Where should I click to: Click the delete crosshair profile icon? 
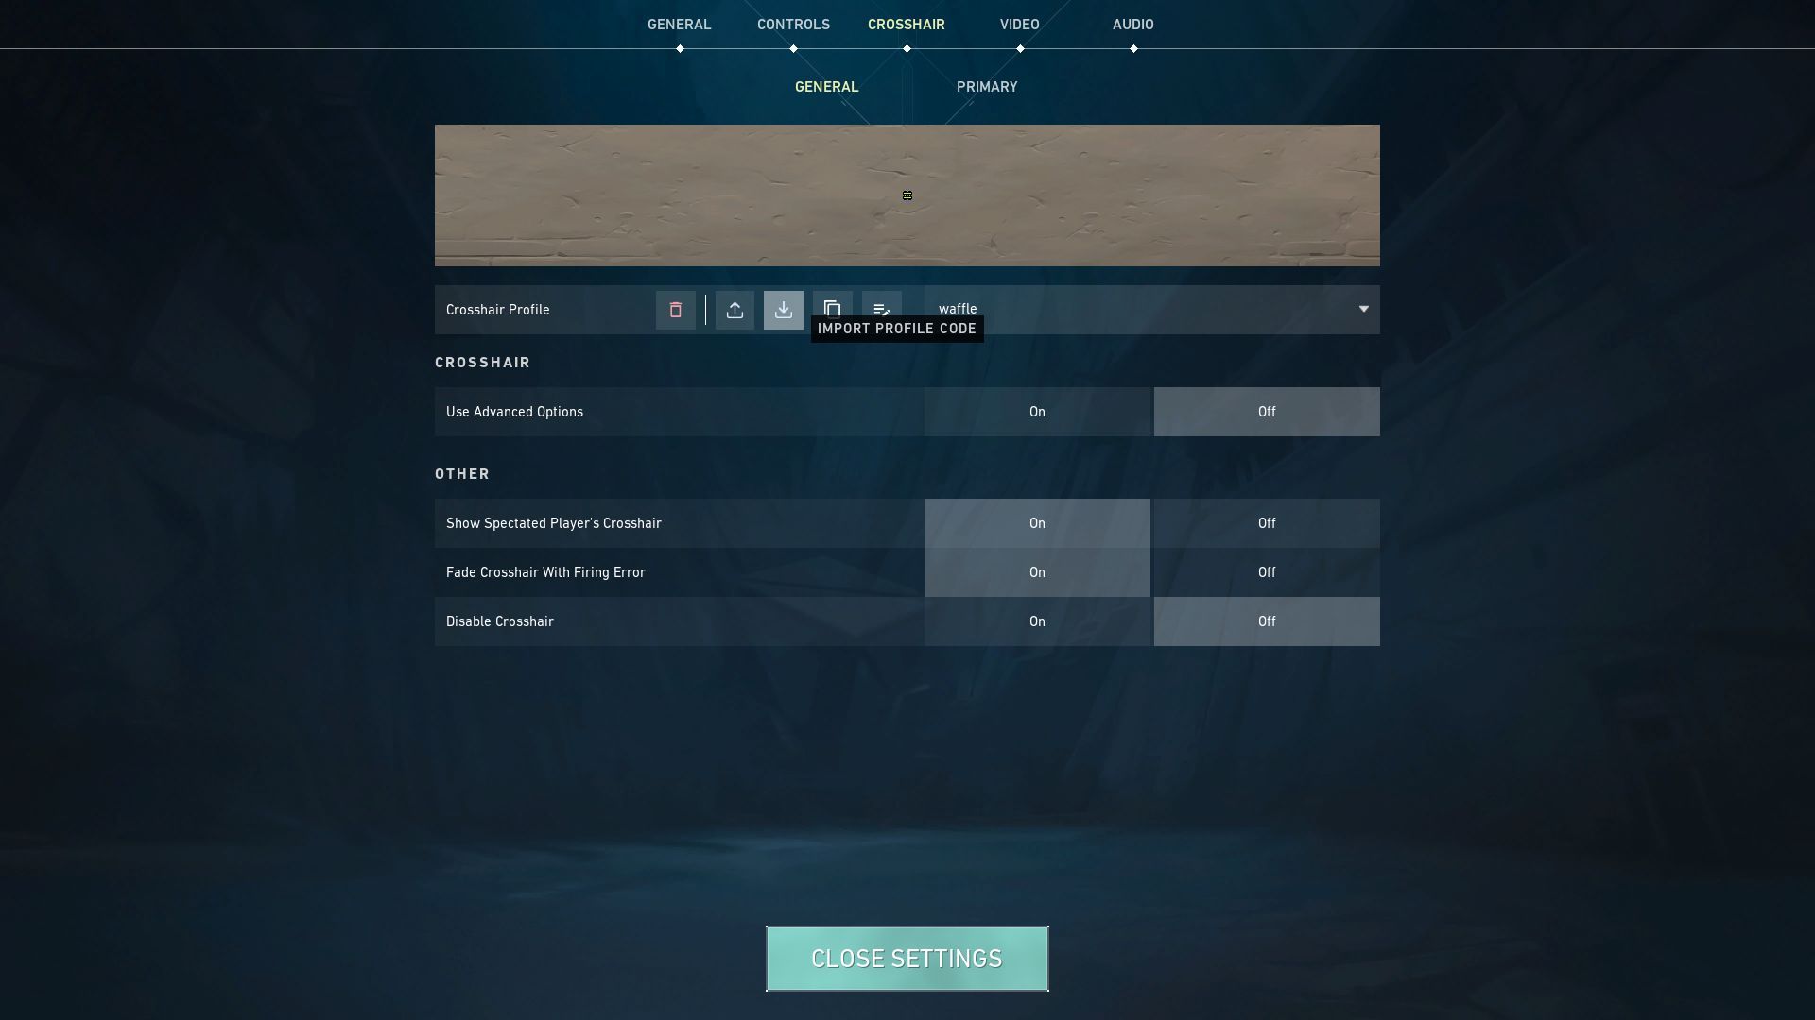pos(674,309)
